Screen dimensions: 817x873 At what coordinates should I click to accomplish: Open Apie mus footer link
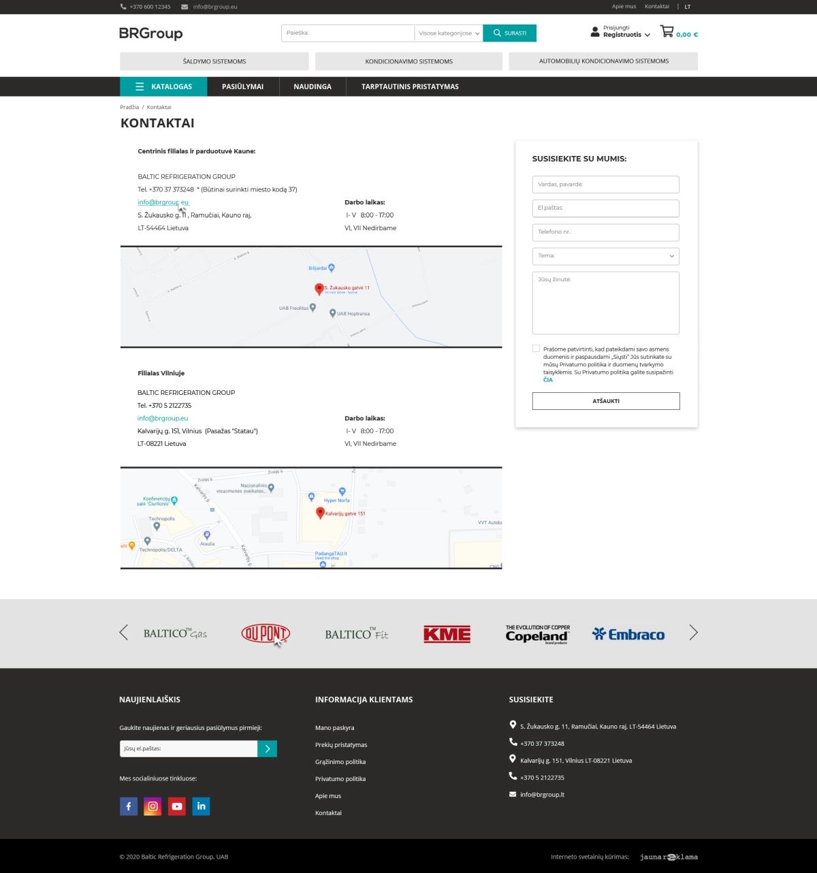click(328, 796)
